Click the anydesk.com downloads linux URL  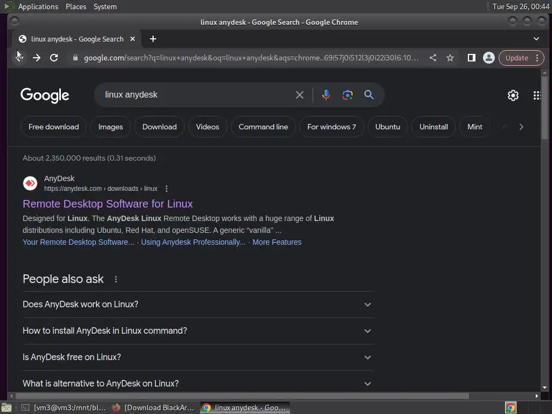click(x=101, y=189)
